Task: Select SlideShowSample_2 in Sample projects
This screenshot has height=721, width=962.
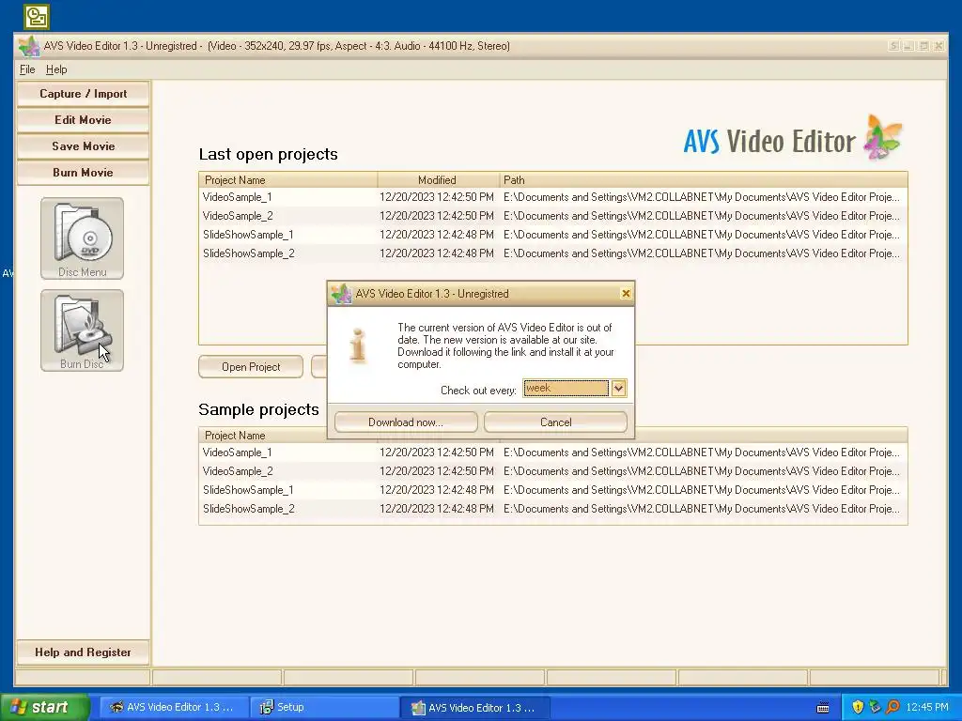Action: (552, 509)
